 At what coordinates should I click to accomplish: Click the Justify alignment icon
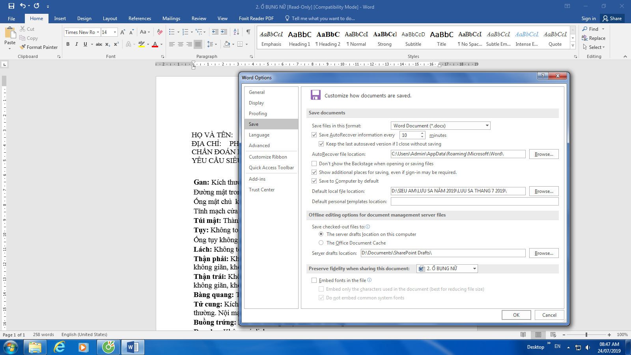[x=198, y=44]
